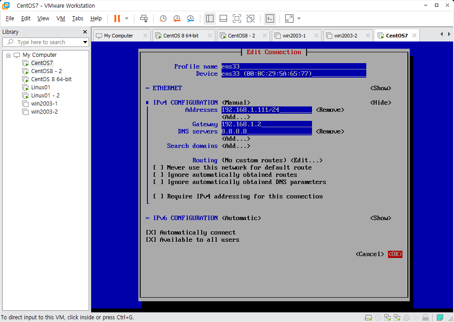Add another IPv4 address
The image size is (454, 322).
236,117
